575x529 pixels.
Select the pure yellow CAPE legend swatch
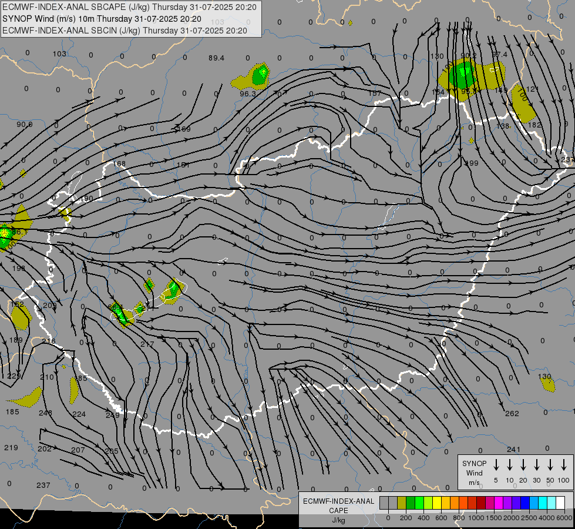437,503
